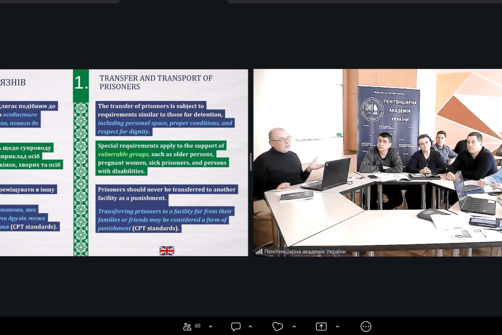Click the UK flag on the slide

[167, 251]
